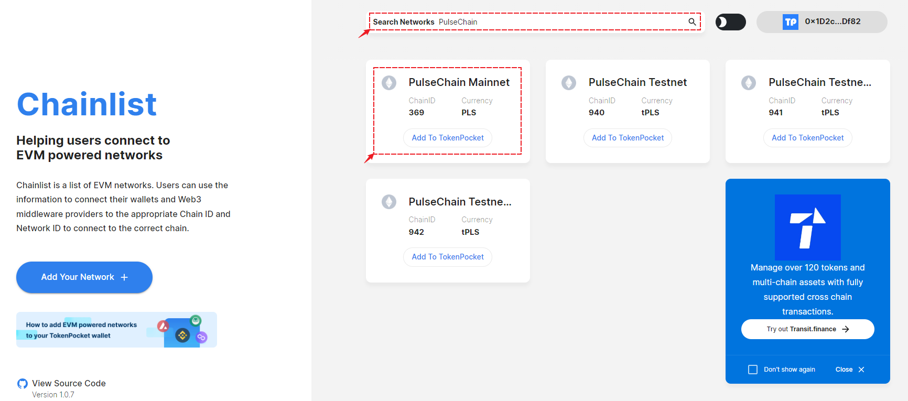The image size is (908, 401).
Task: Open the How to add EVM networks banner
Action: [116, 330]
